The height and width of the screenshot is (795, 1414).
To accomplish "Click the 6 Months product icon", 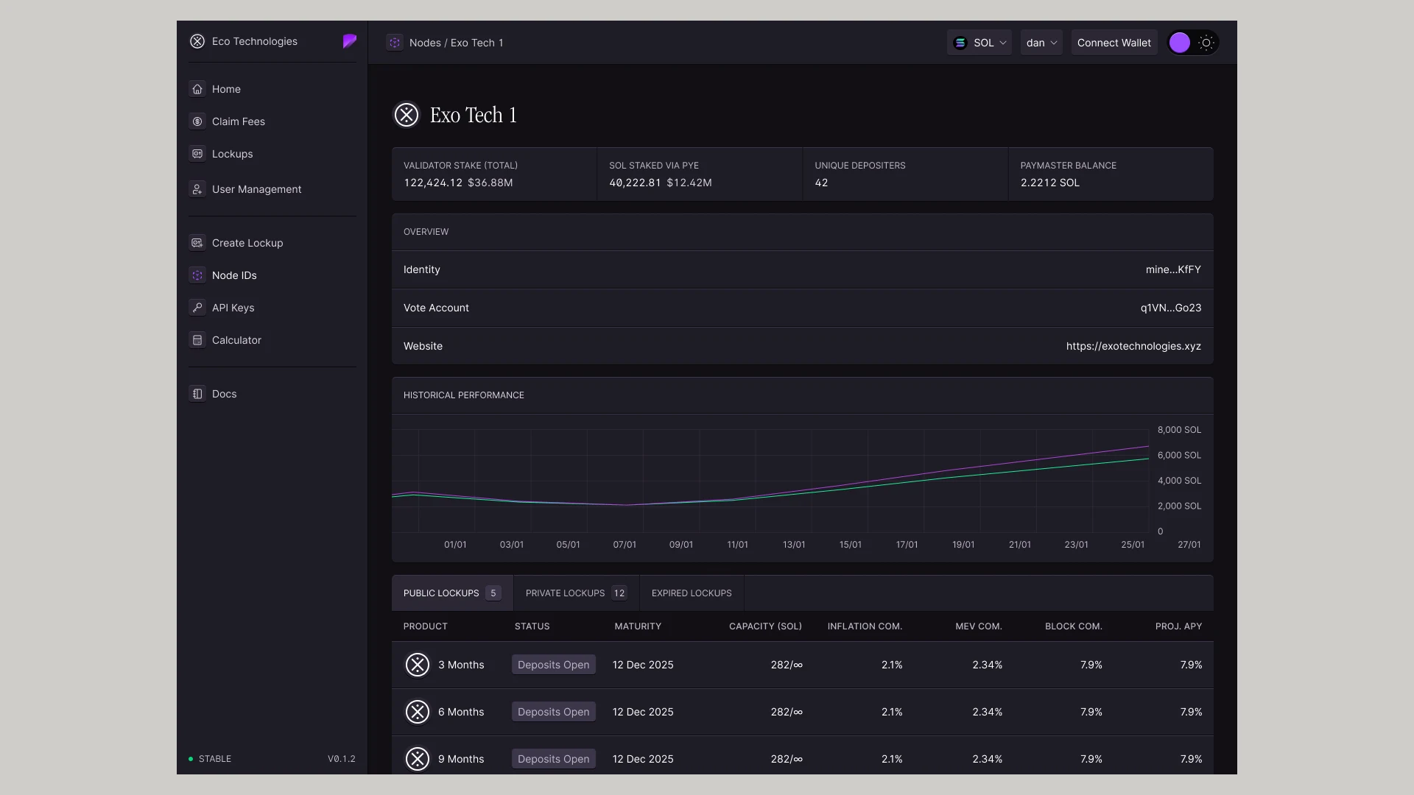I will (418, 712).
